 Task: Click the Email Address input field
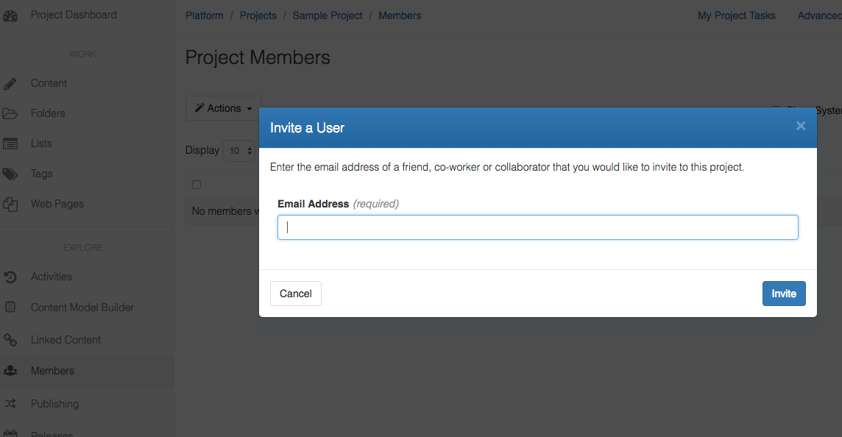pyautogui.click(x=537, y=227)
